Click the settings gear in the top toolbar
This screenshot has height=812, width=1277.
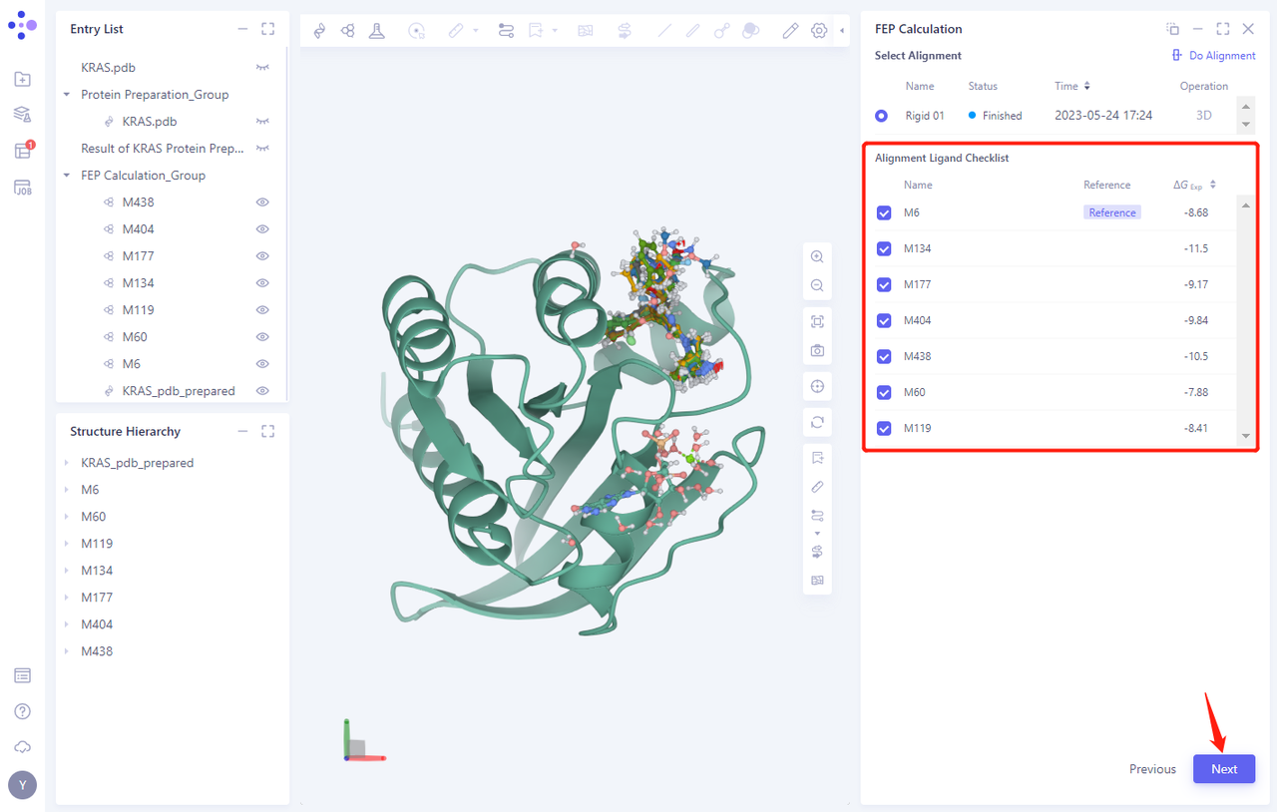(819, 31)
